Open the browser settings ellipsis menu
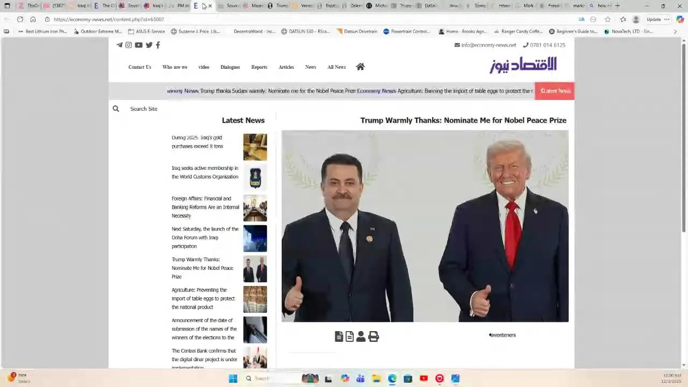The height and width of the screenshot is (387, 688). (667, 19)
